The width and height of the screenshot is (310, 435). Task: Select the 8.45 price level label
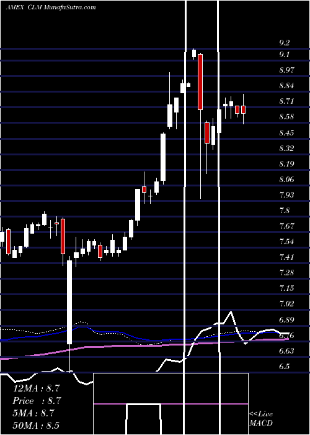point(286,133)
